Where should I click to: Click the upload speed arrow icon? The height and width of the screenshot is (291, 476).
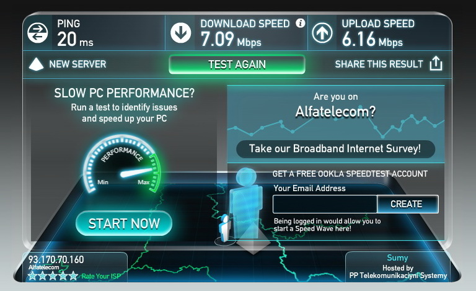tap(322, 32)
